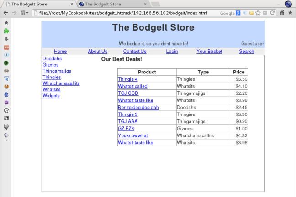Browse the Gizmos category link

click(x=50, y=65)
